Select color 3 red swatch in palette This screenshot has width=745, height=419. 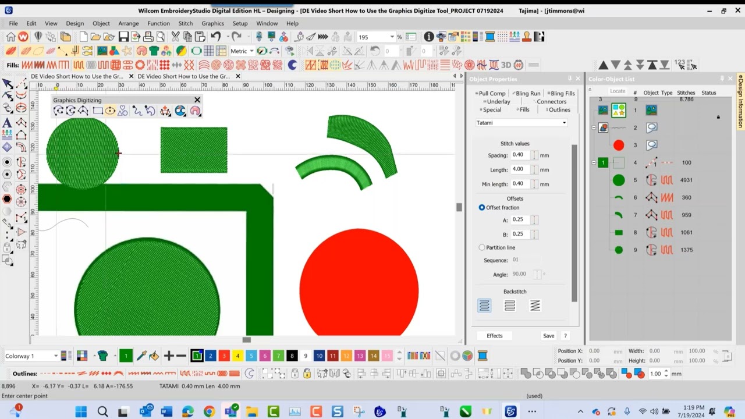(x=223, y=356)
